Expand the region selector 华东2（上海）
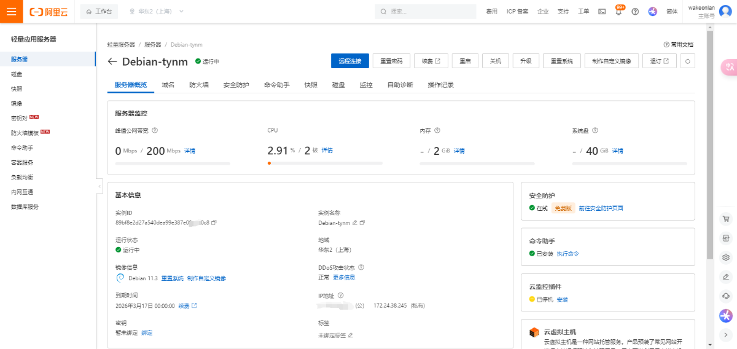Viewport: 737px width, 349px height. 157,12
